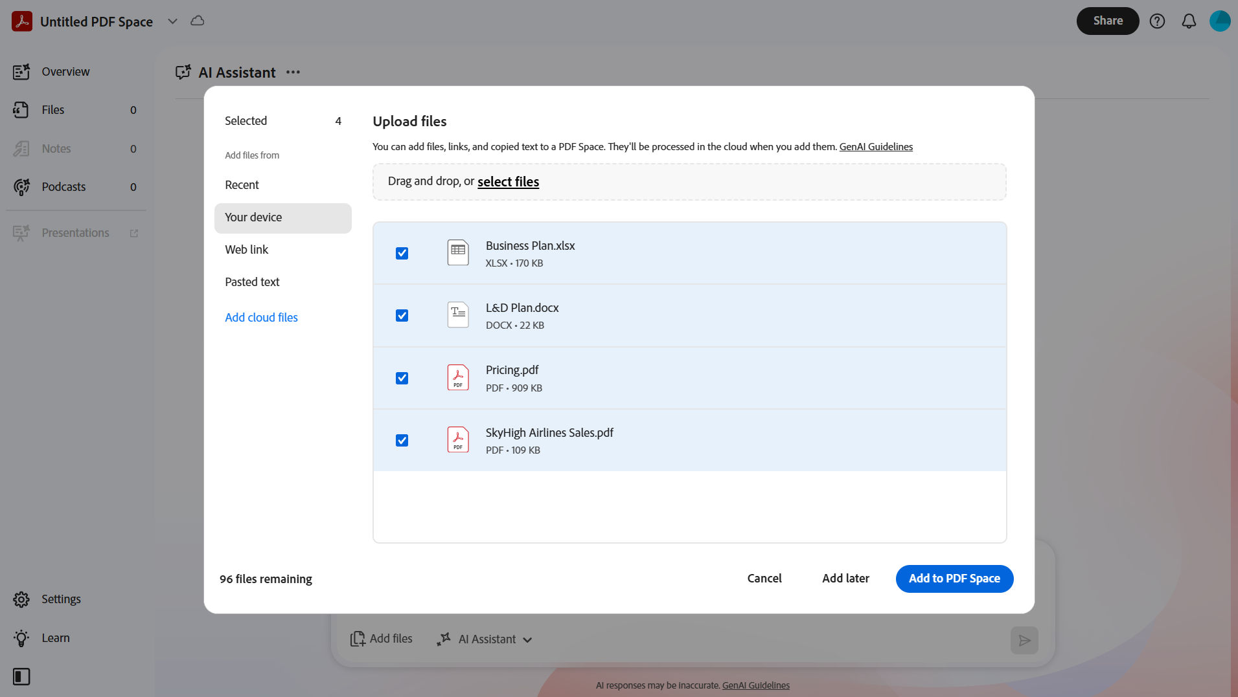Click the cloud sync status icon
This screenshot has width=1238, height=697.
point(198,21)
